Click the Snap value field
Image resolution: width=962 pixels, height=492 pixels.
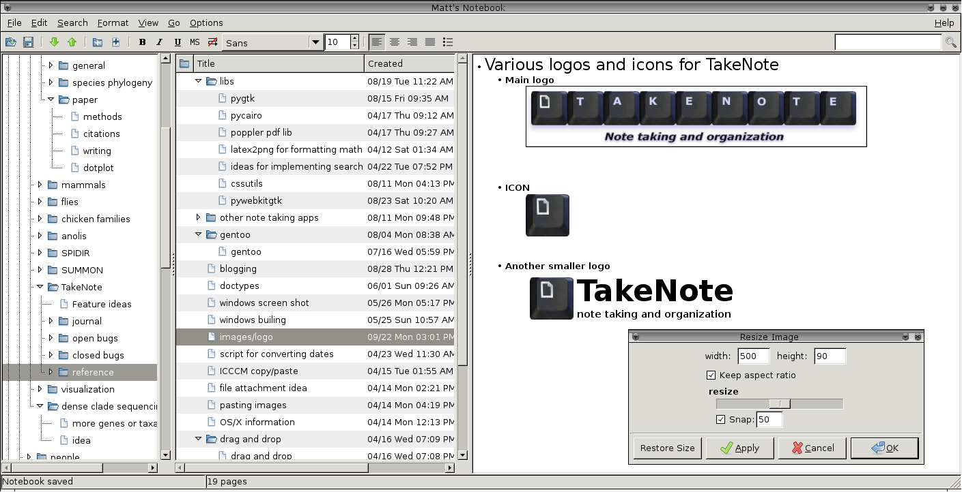769,419
